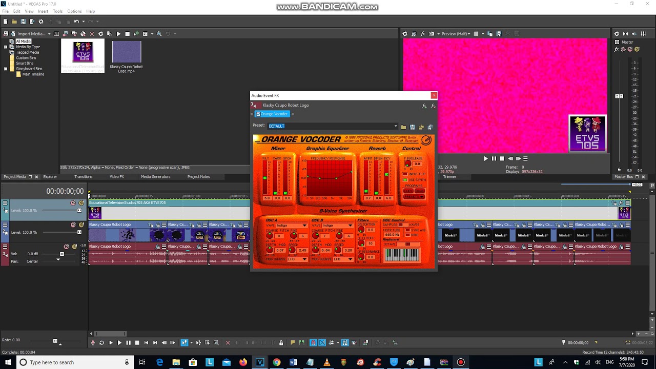Open the File menu

(6, 11)
